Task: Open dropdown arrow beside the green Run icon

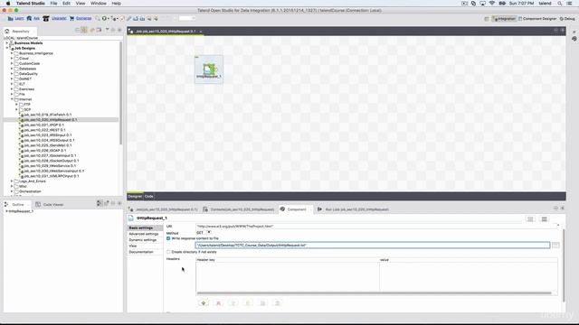Action: coord(109,18)
